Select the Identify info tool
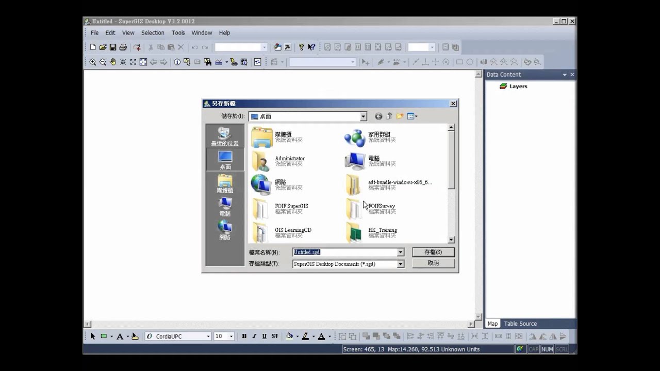Image resolution: width=660 pixels, height=371 pixels. (x=177, y=62)
